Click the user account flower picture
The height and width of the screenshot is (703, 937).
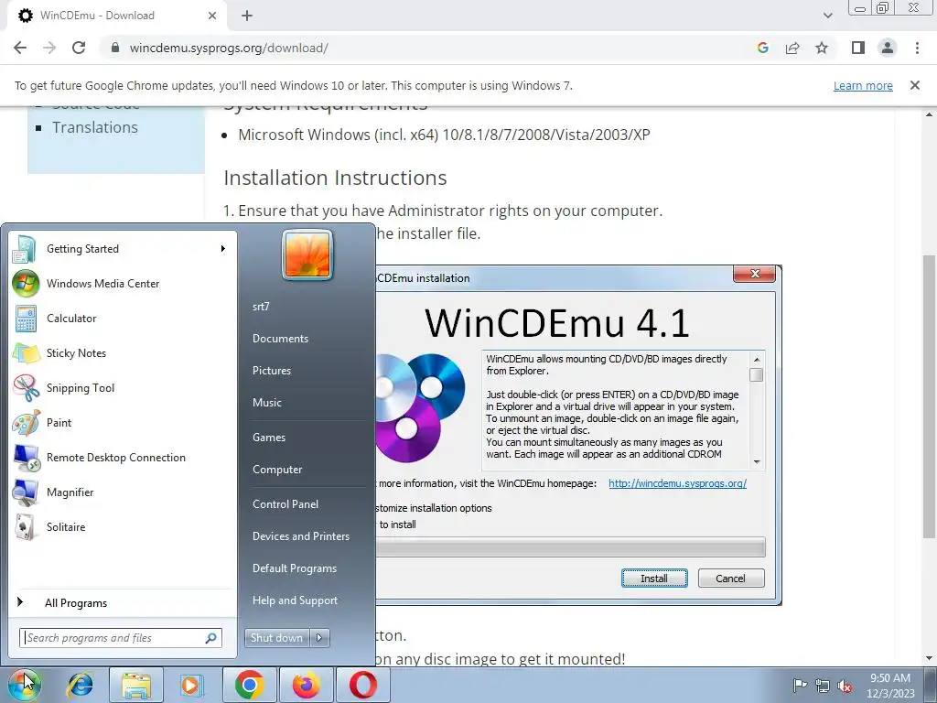pos(307,254)
